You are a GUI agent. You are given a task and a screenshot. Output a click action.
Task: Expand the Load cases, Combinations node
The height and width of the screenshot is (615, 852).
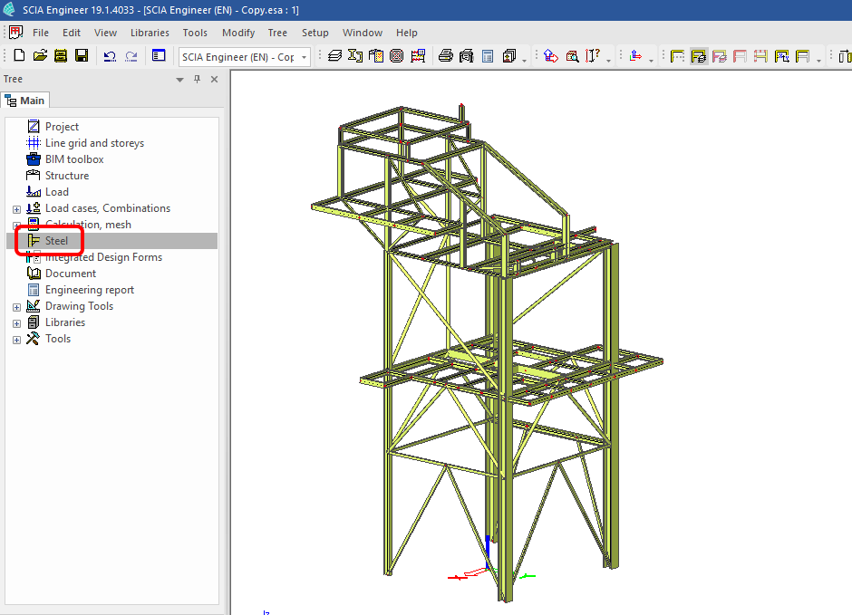coord(16,209)
